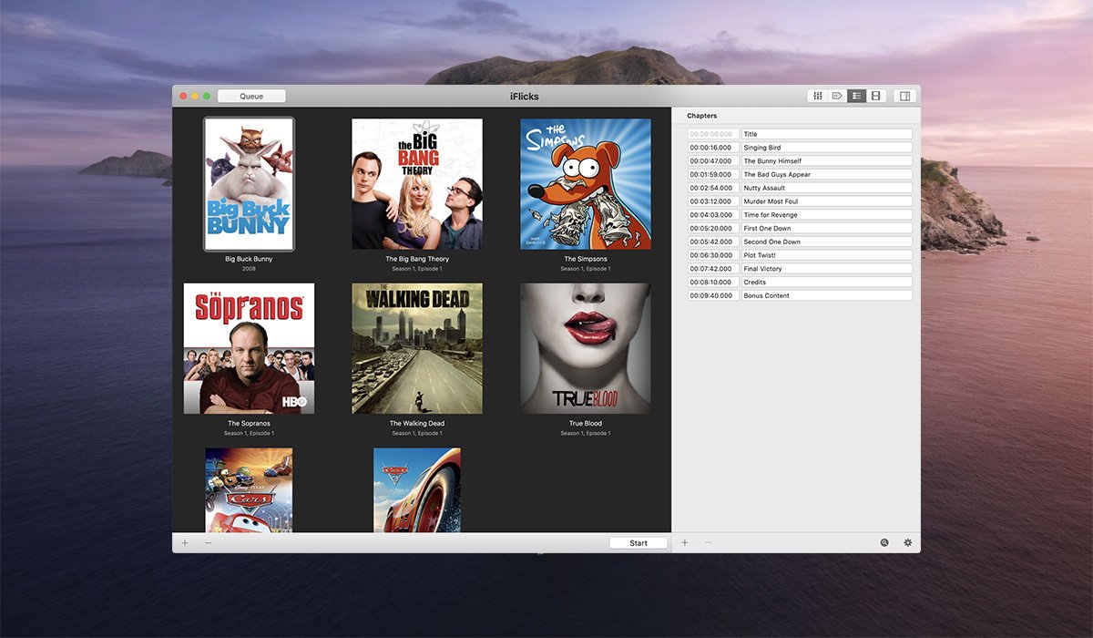Open the chapters gear action menu
The height and width of the screenshot is (638, 1093).
[x=907, y=543]
